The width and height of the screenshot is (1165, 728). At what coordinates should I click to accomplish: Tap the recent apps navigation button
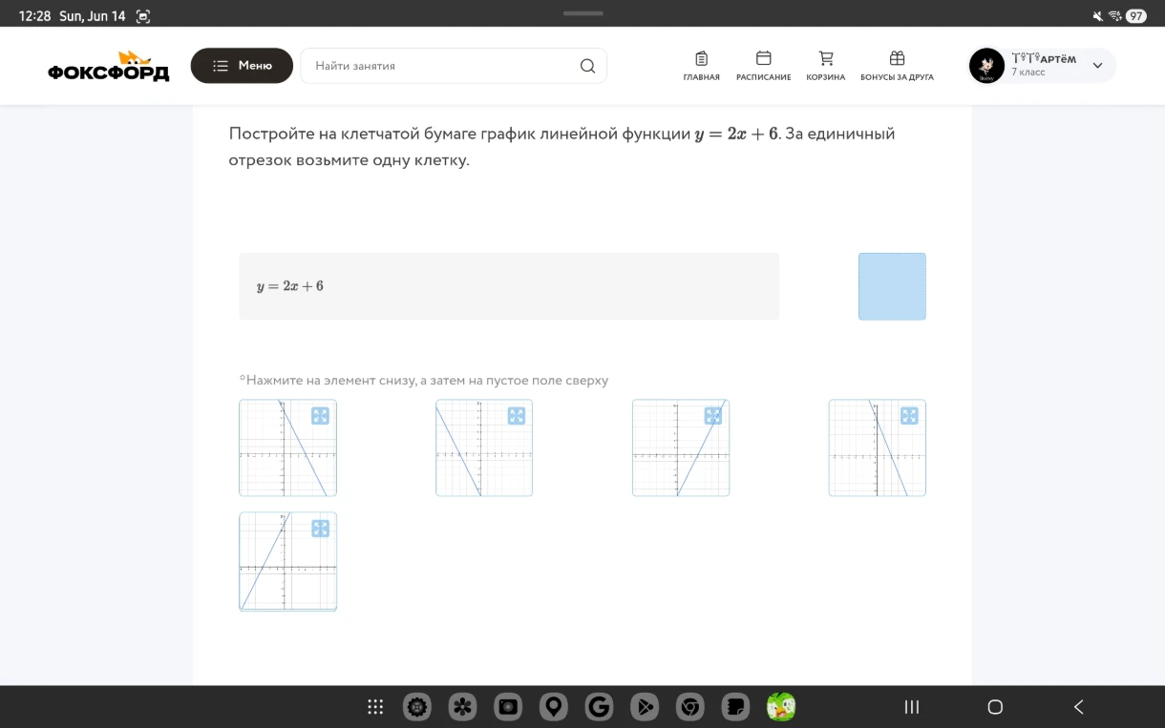coord(912,707)
